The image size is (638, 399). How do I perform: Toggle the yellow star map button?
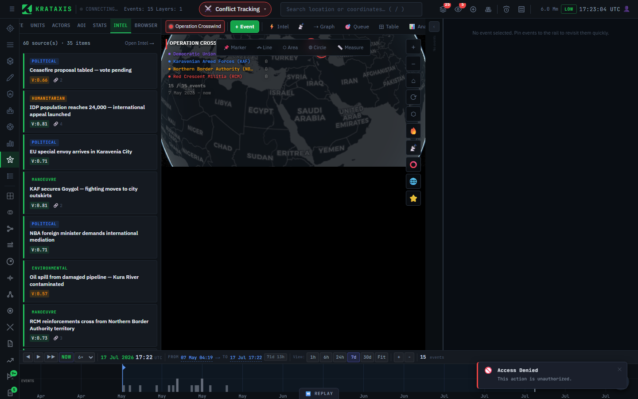point(413,198)
